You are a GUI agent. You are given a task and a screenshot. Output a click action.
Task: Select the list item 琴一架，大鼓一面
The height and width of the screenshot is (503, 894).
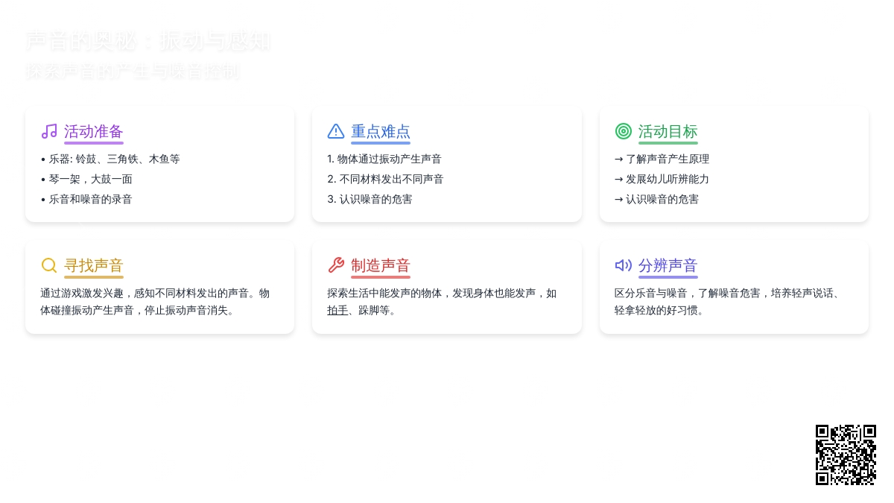pyautogui.click(x=90, y=179)
